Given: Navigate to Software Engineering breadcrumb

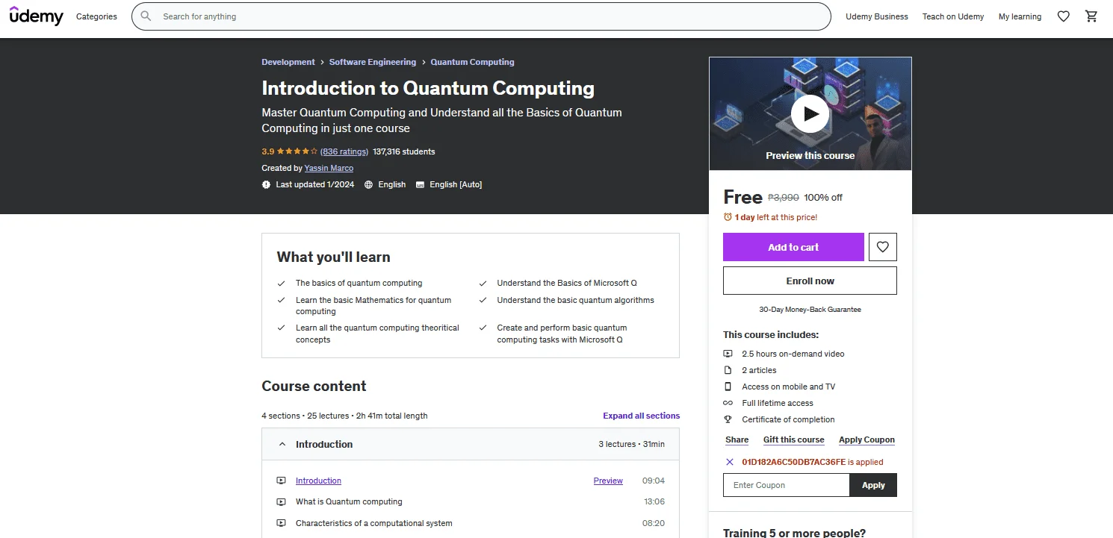Looking at the screenshot, I should click(373, 62).
